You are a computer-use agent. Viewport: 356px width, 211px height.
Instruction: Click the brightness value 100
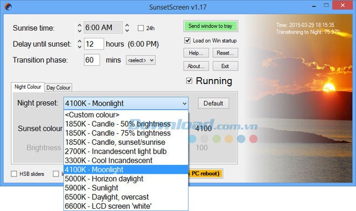[x=201, y=148]
